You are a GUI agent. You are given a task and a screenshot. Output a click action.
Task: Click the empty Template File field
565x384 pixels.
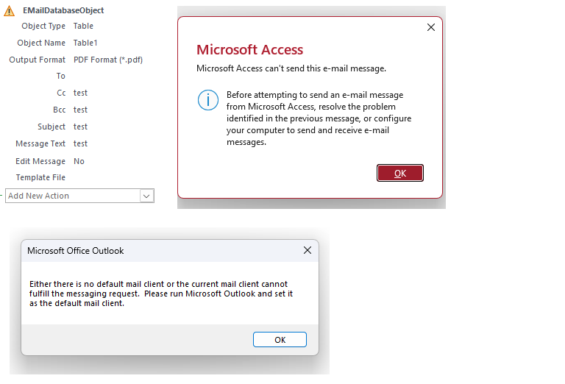[x=110, y=177]
